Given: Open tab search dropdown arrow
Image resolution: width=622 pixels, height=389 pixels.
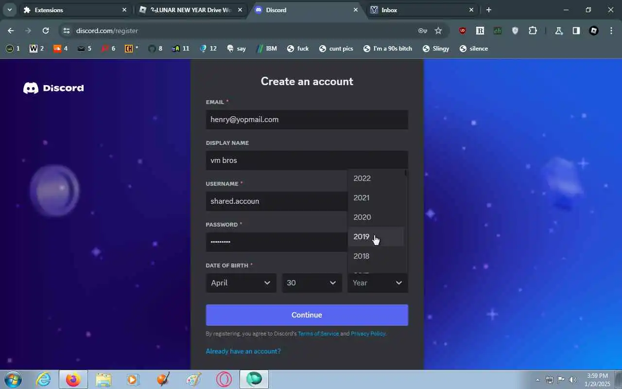Looking at the screenshot, I should click(9, 10).
